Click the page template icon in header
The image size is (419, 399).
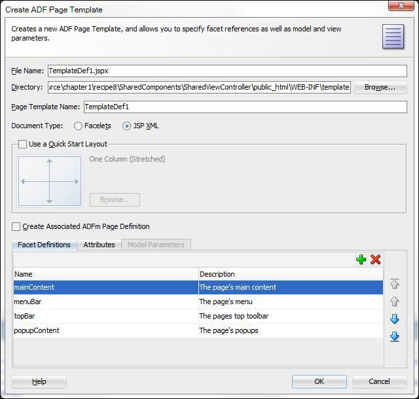point(393,37)
